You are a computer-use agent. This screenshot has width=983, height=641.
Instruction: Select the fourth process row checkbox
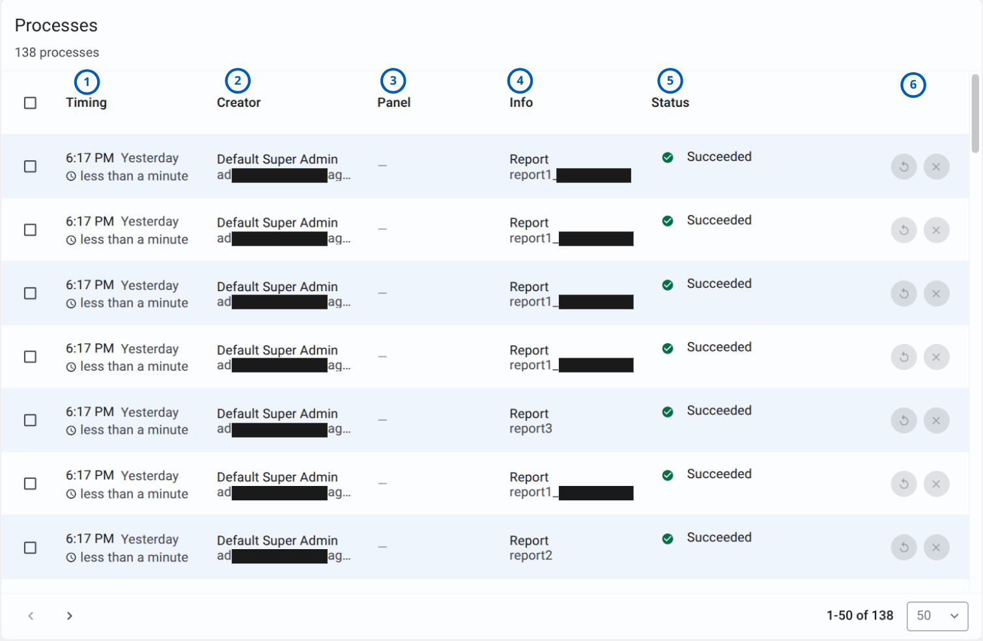pyautogui.click(x=30, y=357)
